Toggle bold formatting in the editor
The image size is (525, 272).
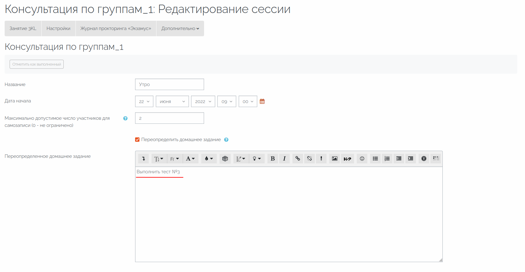click(x=272, y=159)
